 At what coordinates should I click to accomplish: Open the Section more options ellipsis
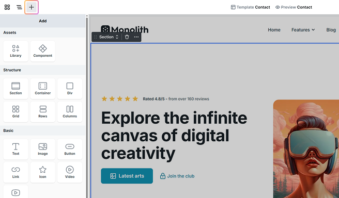click(136, 37)
